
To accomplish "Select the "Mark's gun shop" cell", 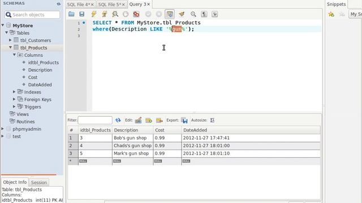I will click(x=132, y=153).
